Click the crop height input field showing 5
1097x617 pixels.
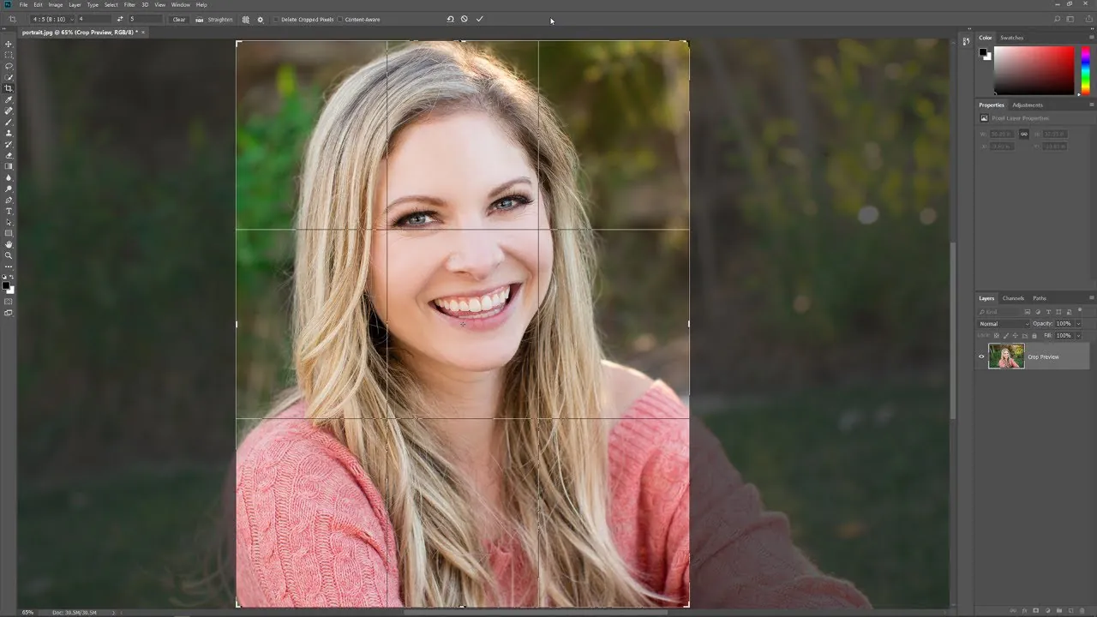(x=145, y=19)
